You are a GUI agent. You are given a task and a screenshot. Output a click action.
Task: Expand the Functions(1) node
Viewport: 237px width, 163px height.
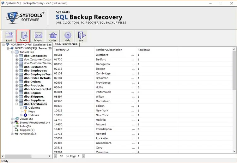click(12, 134)
